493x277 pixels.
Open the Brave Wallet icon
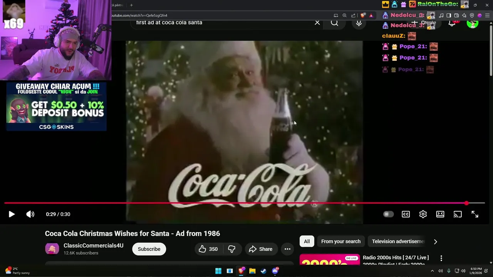click(456, 15)
